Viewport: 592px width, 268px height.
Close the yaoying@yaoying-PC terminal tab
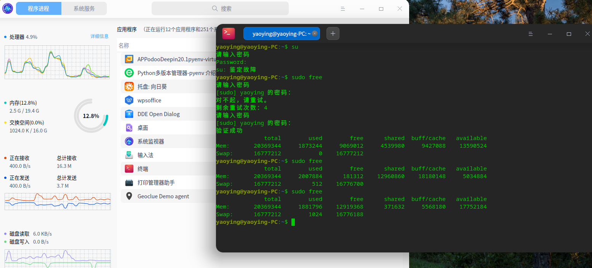click(x=315, y=33)
